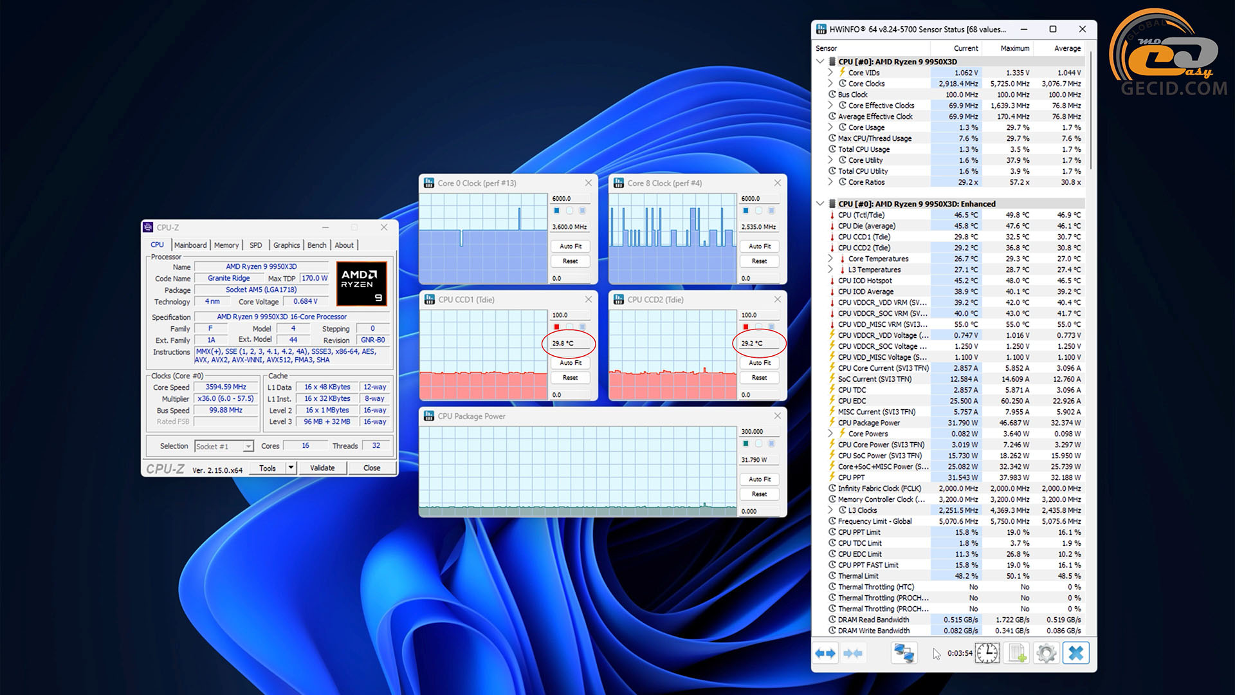Screen dimensions: 1235x695
Task: Click the Core 0 Clock graph window icon
Action: 429,183
